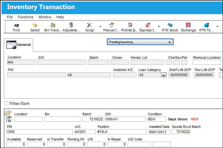This screenshot has height=148, width=223.
Task: Open the Picklist Issue tool
Action: coord(130,25)
